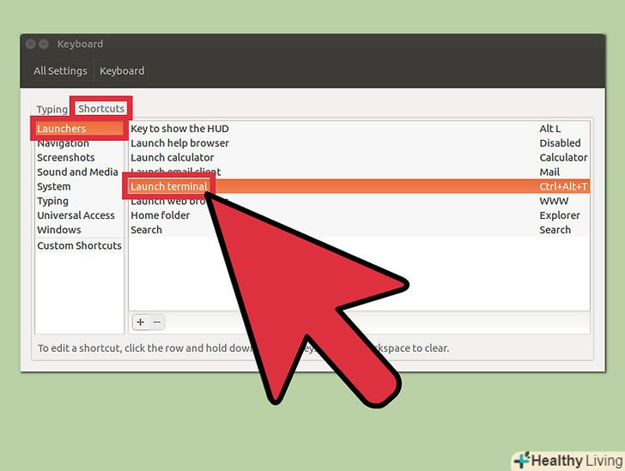Screen dimensions: 625x471
Task: Select the 'Launch calculator' row
Action: 359,157
